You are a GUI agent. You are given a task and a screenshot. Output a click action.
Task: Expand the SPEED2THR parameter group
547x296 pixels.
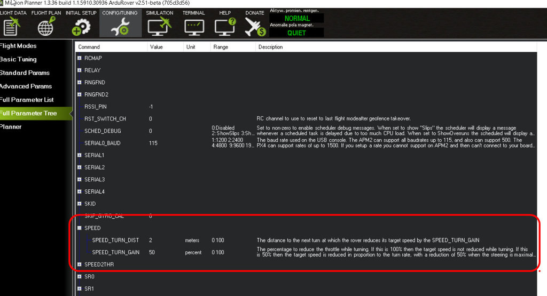click(x=80, y=265)
